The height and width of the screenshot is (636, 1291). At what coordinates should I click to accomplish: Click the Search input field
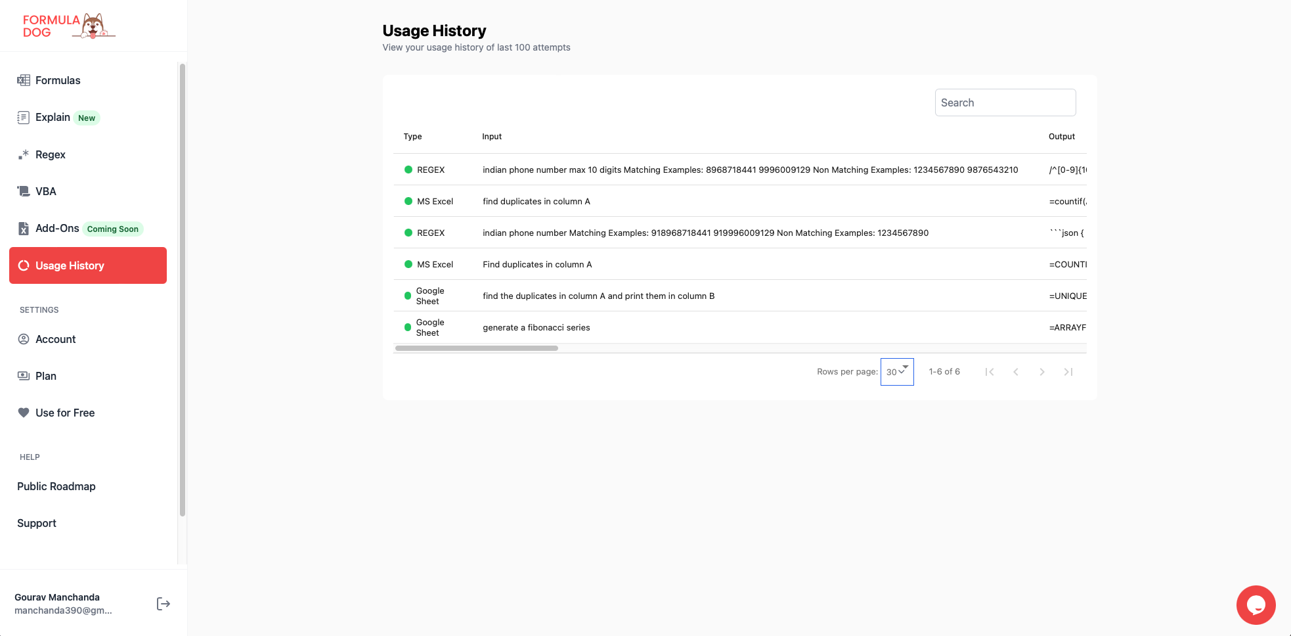[x=1005, y=102]
